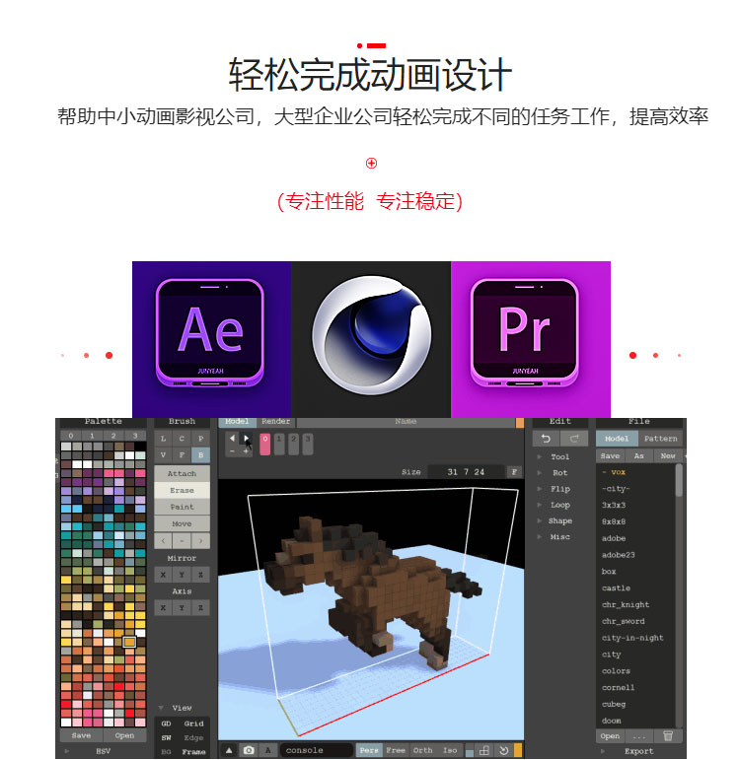Viewport: 740px width, 760px height.
Task: Switch to the Model tab at top
Action: 237,421
